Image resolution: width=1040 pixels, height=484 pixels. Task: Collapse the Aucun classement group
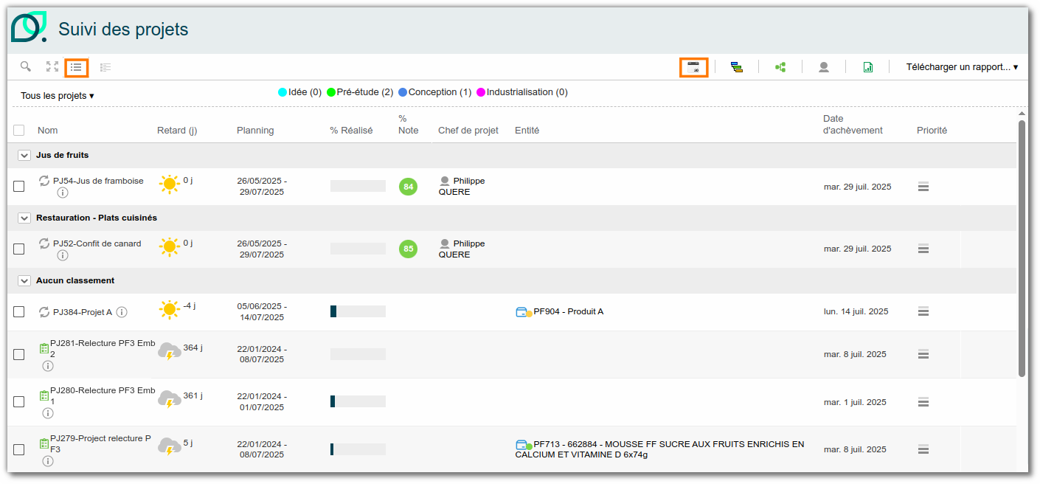pos(24,281)
